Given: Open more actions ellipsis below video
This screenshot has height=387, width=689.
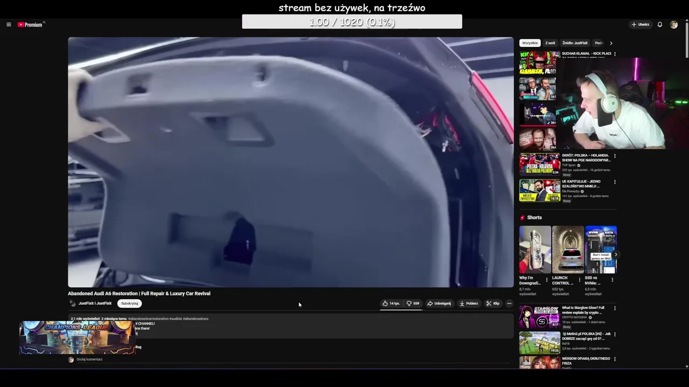Looking at the screenshot, I should pyautogui.click(x=509, y=304).
